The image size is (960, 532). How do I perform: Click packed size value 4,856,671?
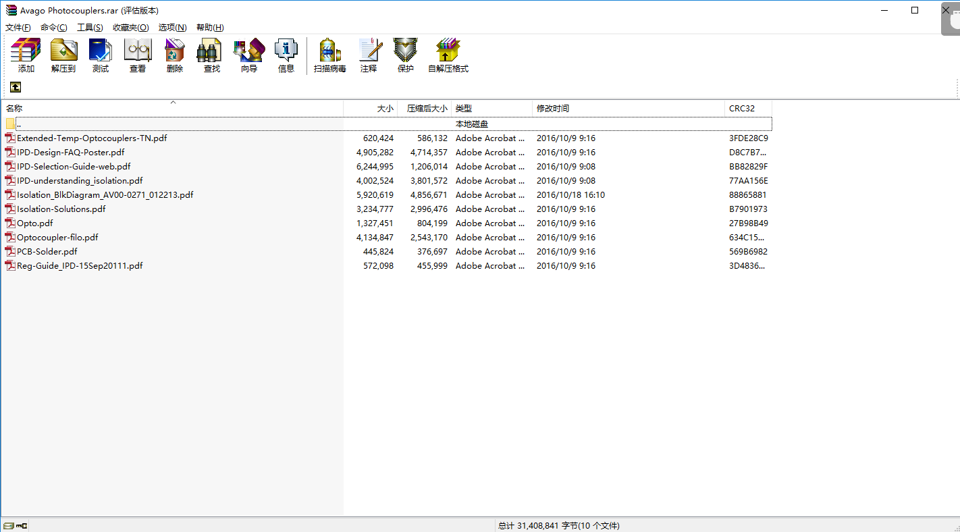tap(429, 194)
